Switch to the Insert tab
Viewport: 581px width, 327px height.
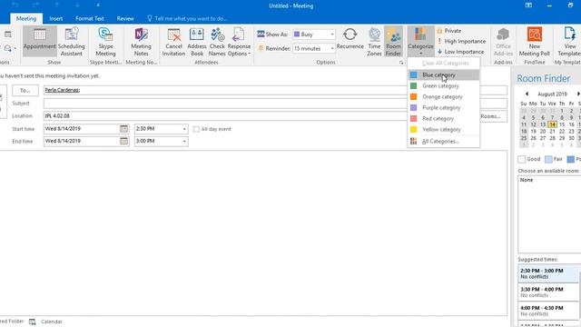coord(56,18)
